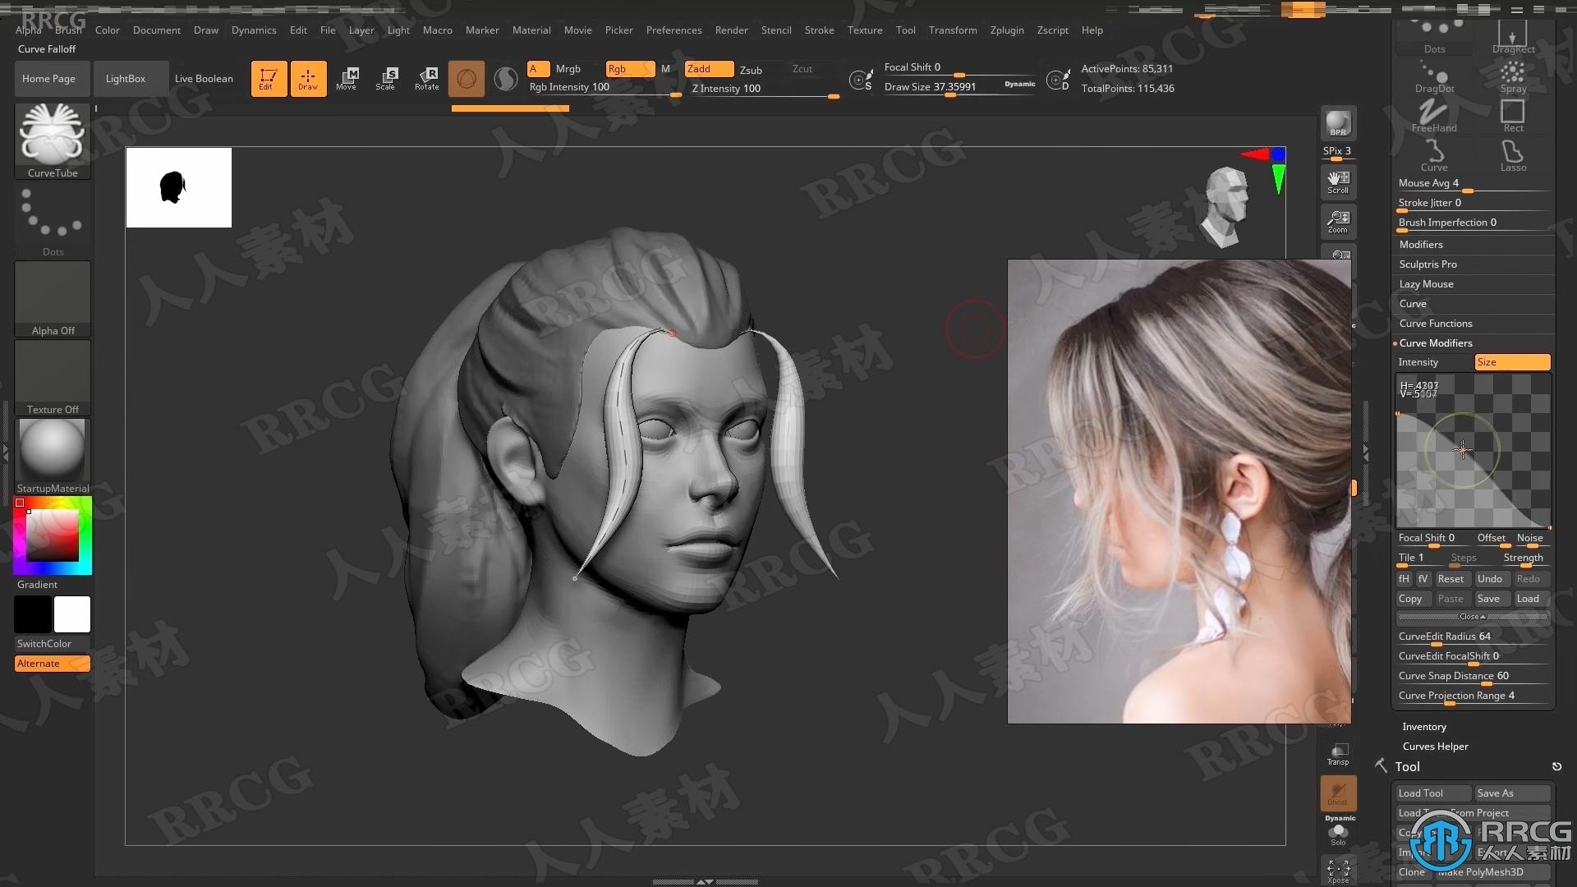Select the Draw tool icon
This screenshot has height=887, width=1577.
click(x=306, y=77)
